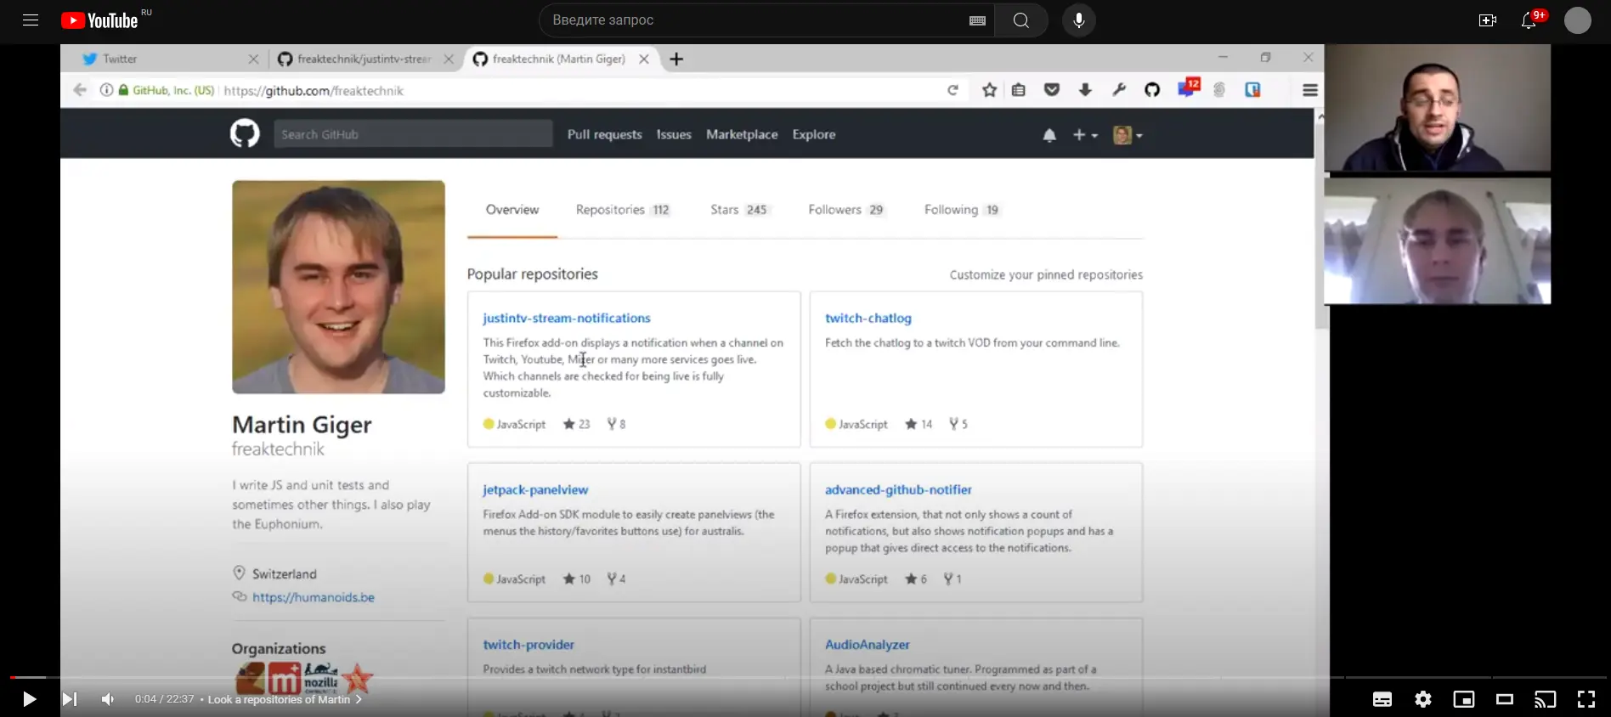1611x717 pixels.
Task: Open GitHub notifications bell
Action: click(x=1049, y=135)
